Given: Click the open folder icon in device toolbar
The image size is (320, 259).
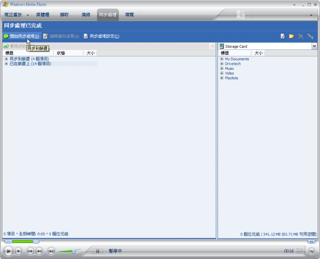Looking at the screenshot, I should click(x=291, y=36).
